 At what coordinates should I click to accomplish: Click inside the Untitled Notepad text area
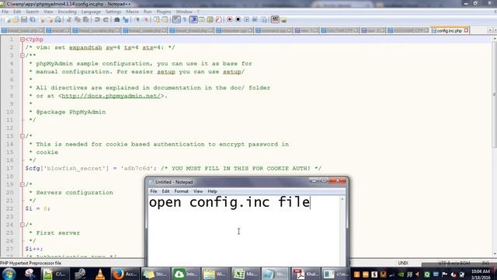pyautogui.click(x=243, y=231)
